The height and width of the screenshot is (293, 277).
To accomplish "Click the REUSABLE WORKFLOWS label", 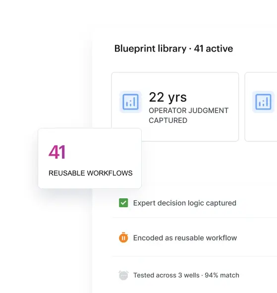I will click(91, 173).
